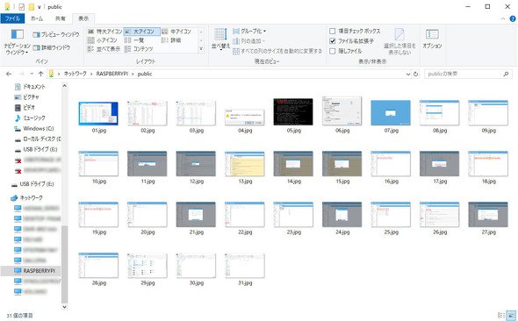Click the navigation pane scroll up arrow
The image size is (518, 321).
(x=65, y=86)
